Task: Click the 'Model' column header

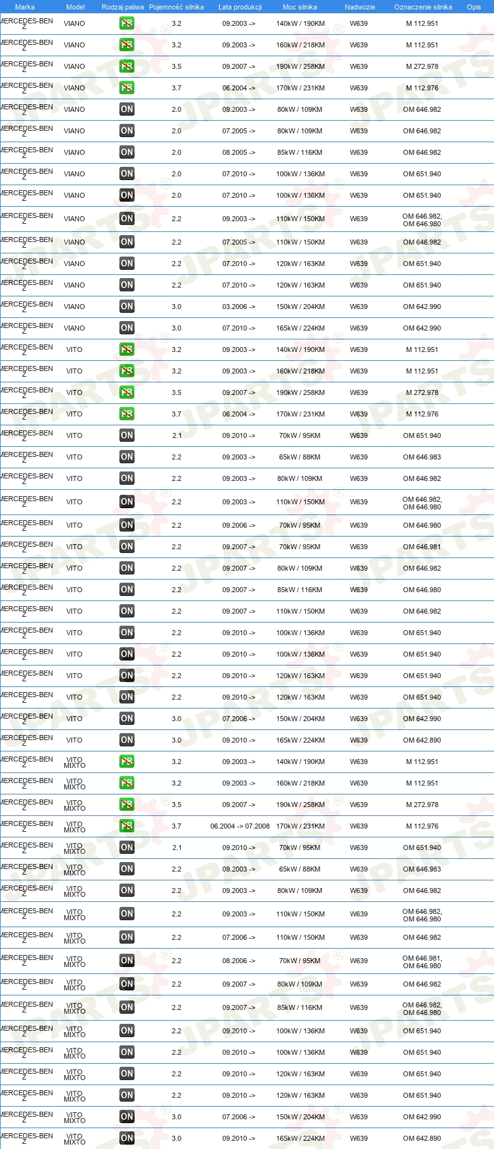Action: point(75,7)
